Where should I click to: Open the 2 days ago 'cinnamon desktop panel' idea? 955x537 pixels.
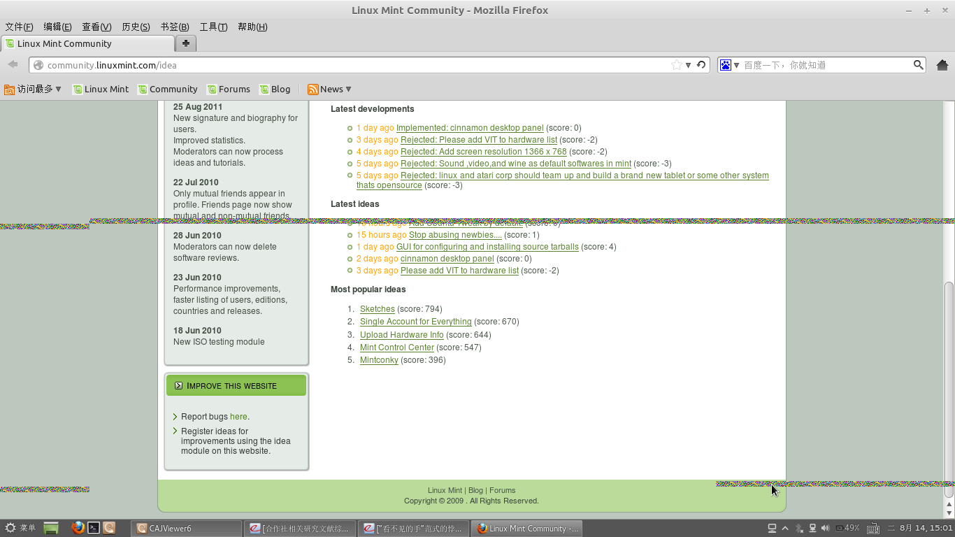[x=447, y=259]
